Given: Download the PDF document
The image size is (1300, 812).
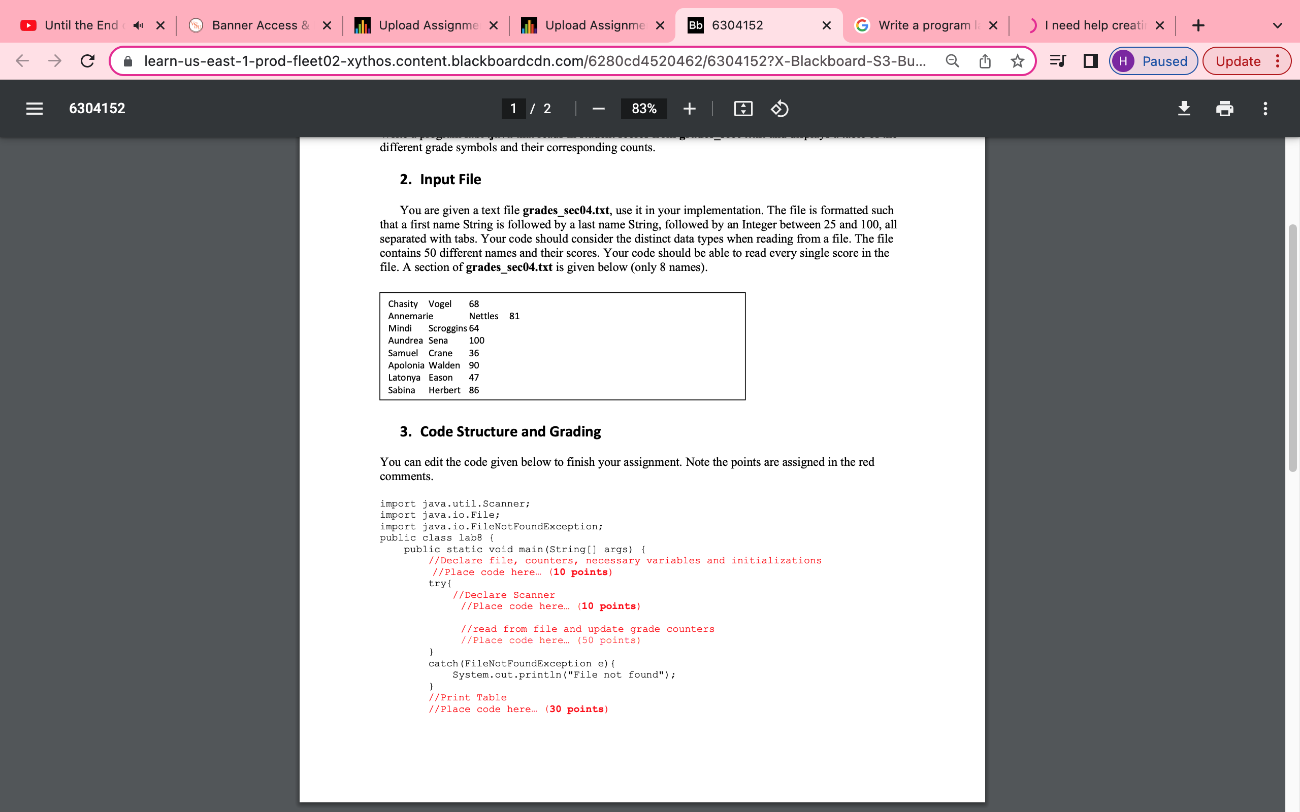Looking at the screenshot, I should 1185,109.
